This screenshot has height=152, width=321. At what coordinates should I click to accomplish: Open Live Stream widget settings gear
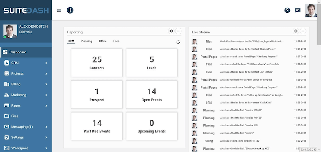[296, 31]
